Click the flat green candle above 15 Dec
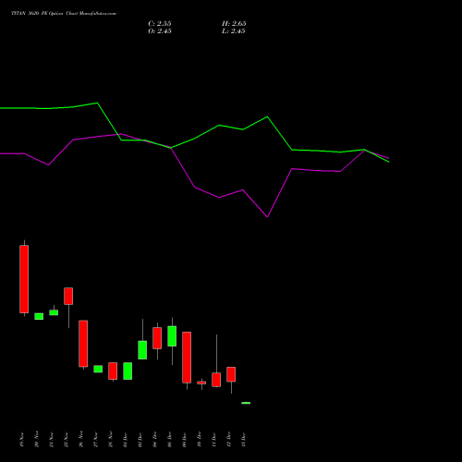This screenshot has width=462, height=462. (x=246, y=403)
